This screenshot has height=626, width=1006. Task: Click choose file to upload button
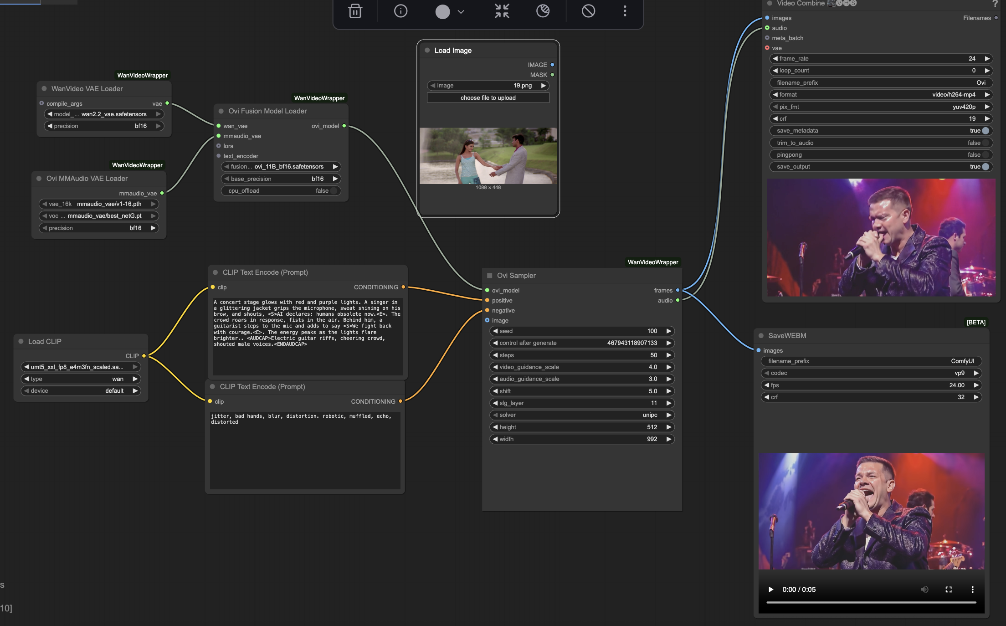point(488,98)
